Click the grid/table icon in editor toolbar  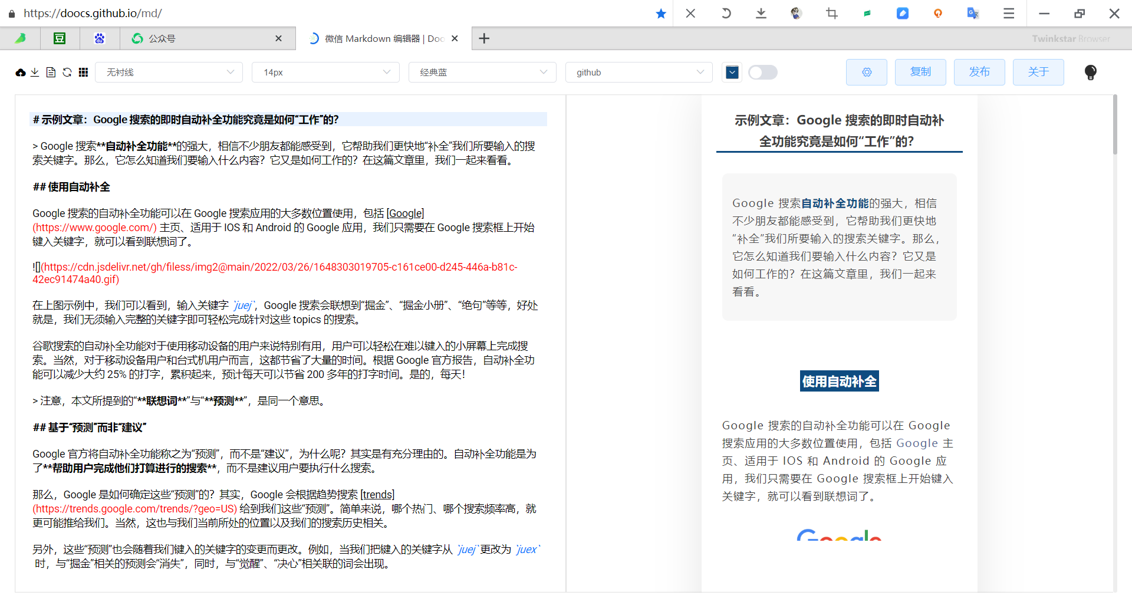83,72
